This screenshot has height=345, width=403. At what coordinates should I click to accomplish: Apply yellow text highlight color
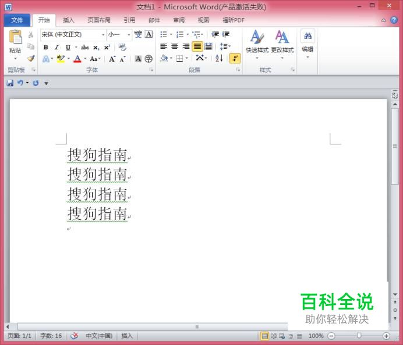pos(61,59)
